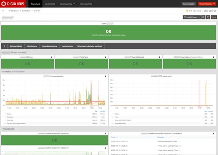This screenshot has width=218, height=155.
Task: Toggle Etusivu series in the vasteaika legend
Action: (9, 114)
